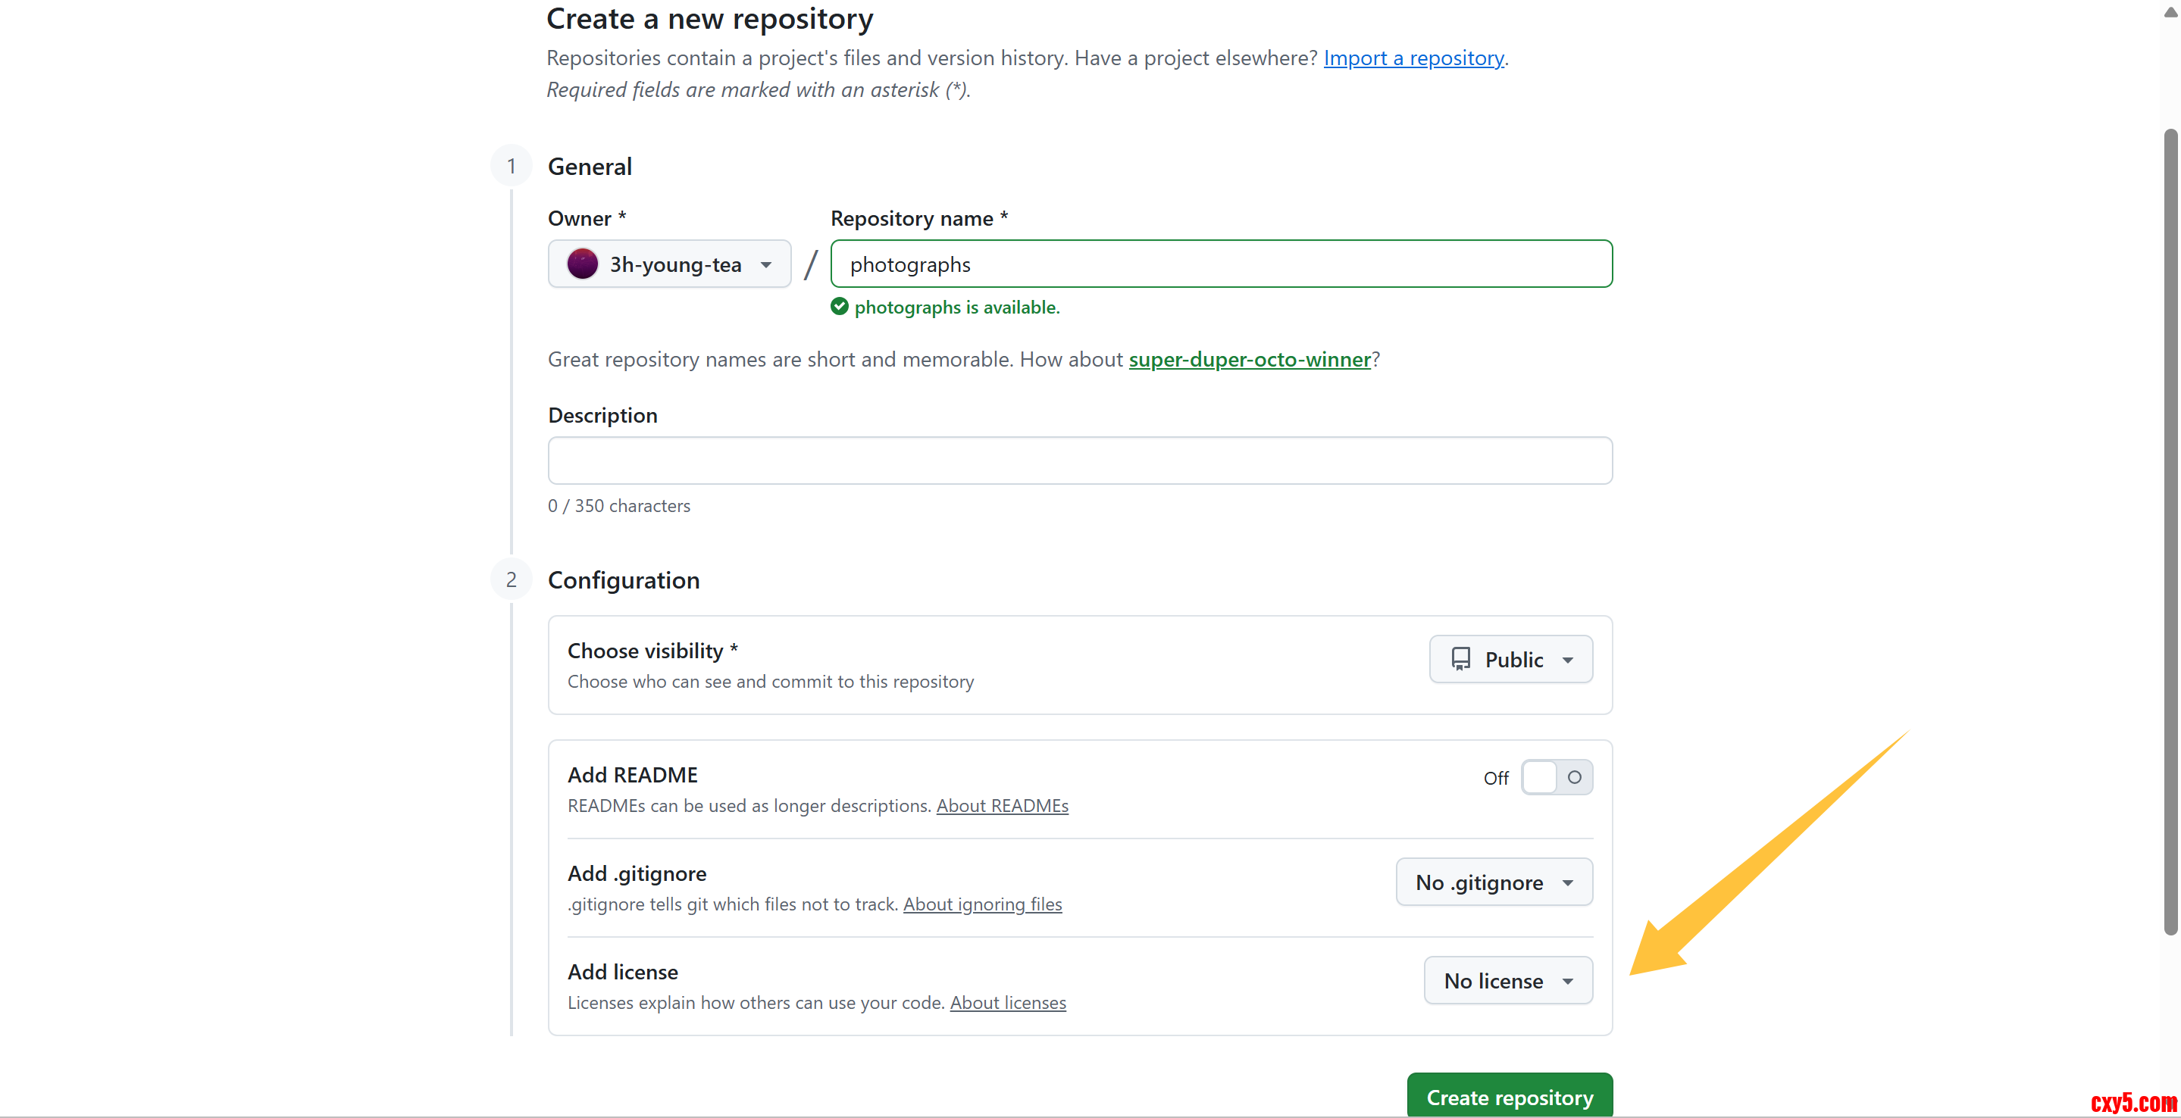Click the scrollbar up arrow

(x=2171, y=12)
